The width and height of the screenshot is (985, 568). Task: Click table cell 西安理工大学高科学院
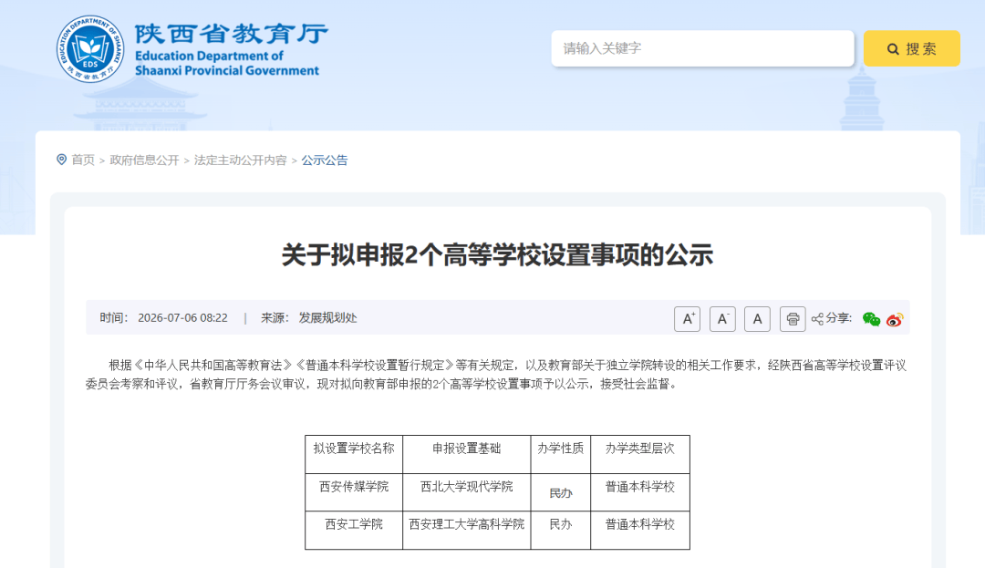pos(467,524)
